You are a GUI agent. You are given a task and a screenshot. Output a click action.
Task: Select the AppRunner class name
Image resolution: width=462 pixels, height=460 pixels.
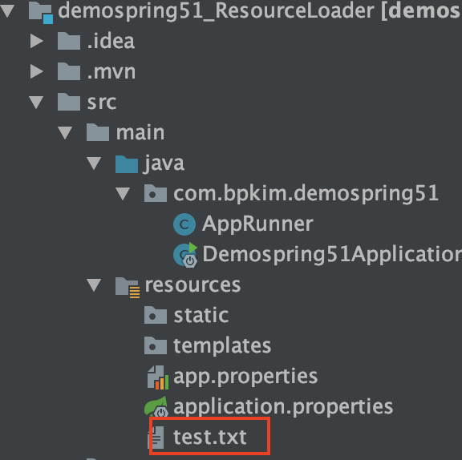[x=257, y=224]
